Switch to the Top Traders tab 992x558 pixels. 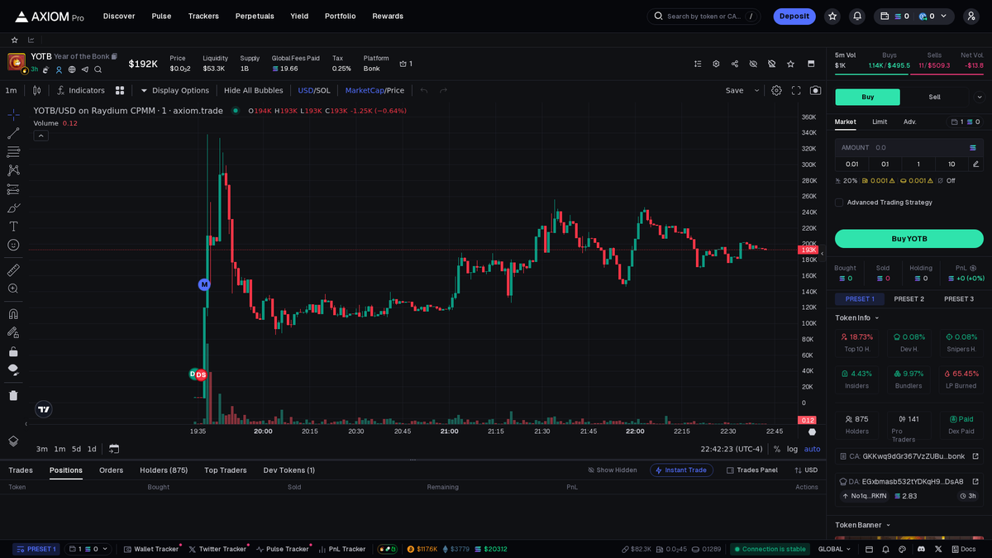coord(225,470)
